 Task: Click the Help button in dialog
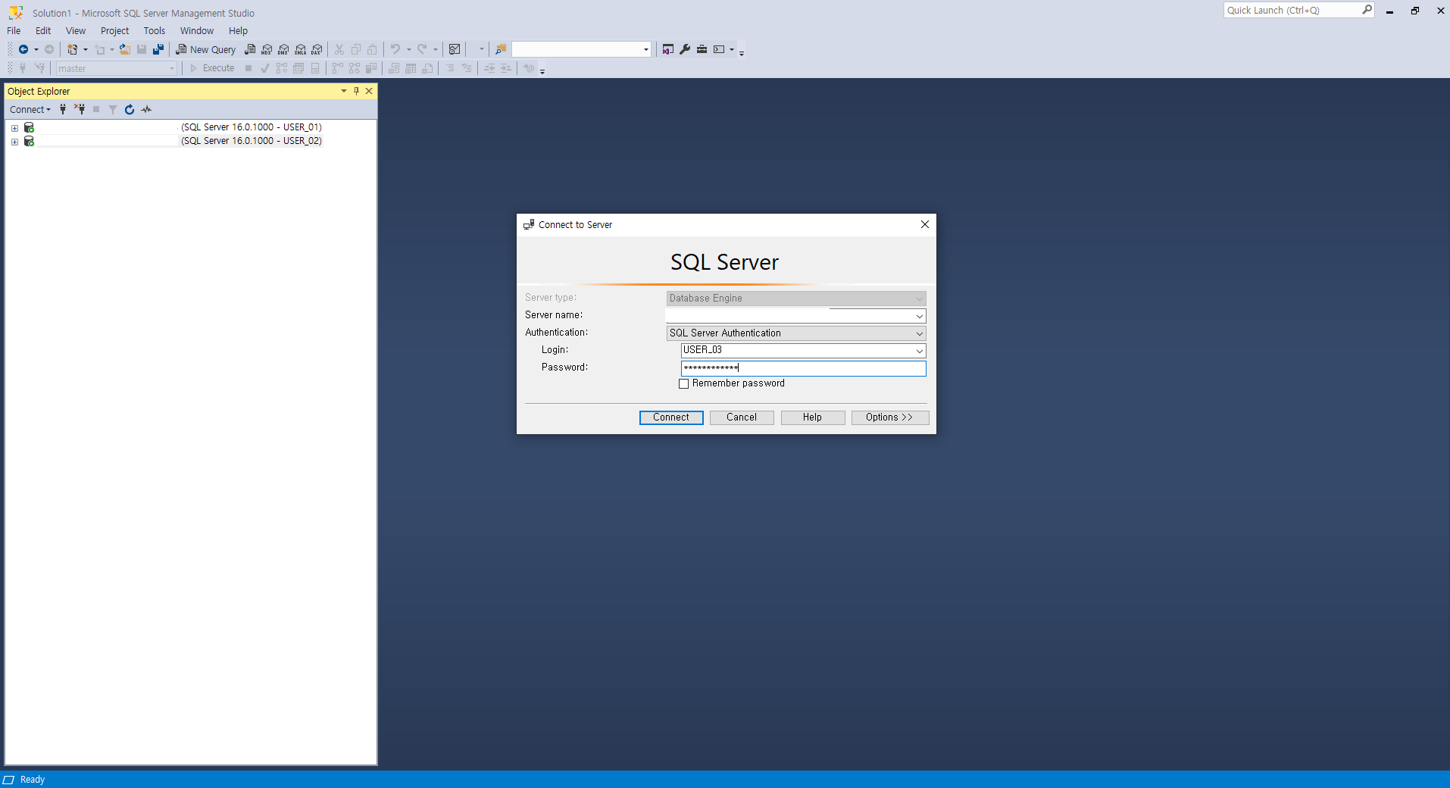pyautogui.click(x=812, y=417)
